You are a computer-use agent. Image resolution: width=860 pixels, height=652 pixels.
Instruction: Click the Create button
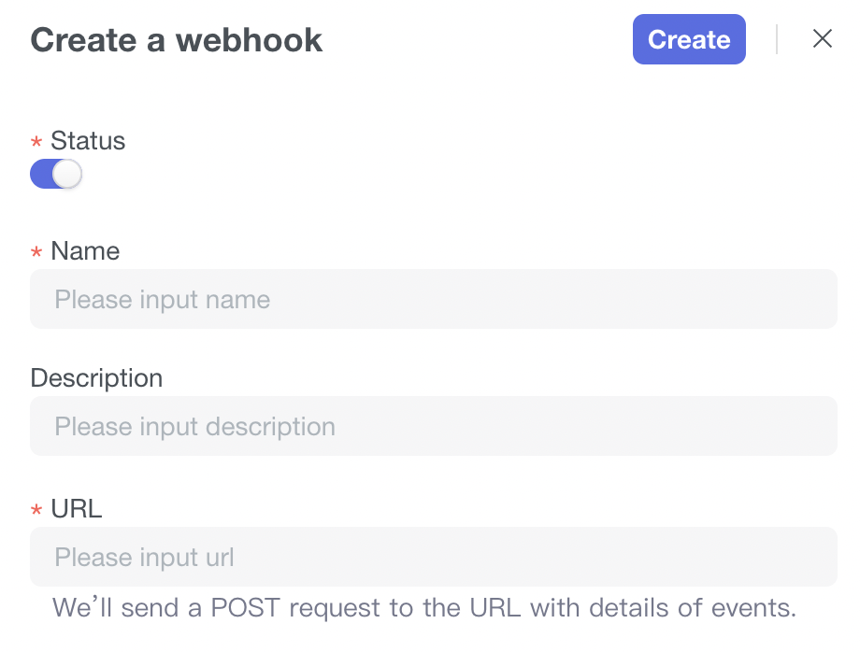click(689, 39)
